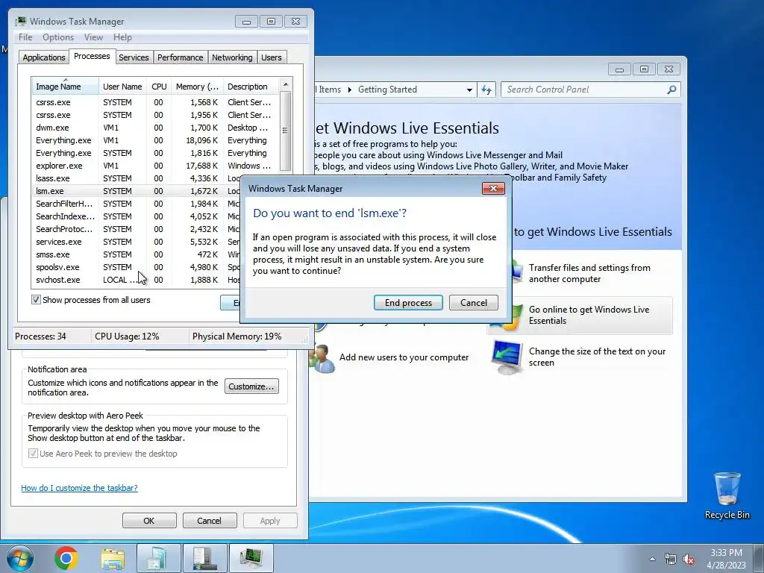
Task: Select the Processes tab
Action: [x=92, y=56]
